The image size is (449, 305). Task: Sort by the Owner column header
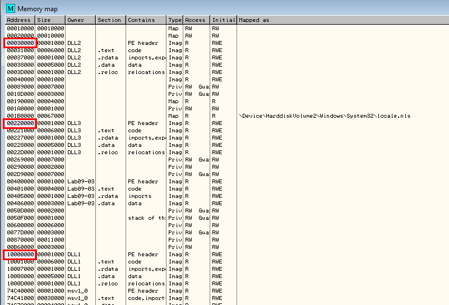(x=80, y=20)
